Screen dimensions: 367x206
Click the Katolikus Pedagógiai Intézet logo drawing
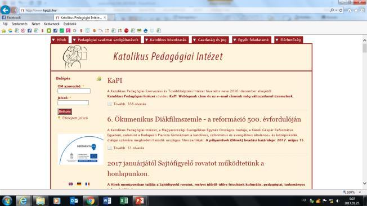point(75,57)
